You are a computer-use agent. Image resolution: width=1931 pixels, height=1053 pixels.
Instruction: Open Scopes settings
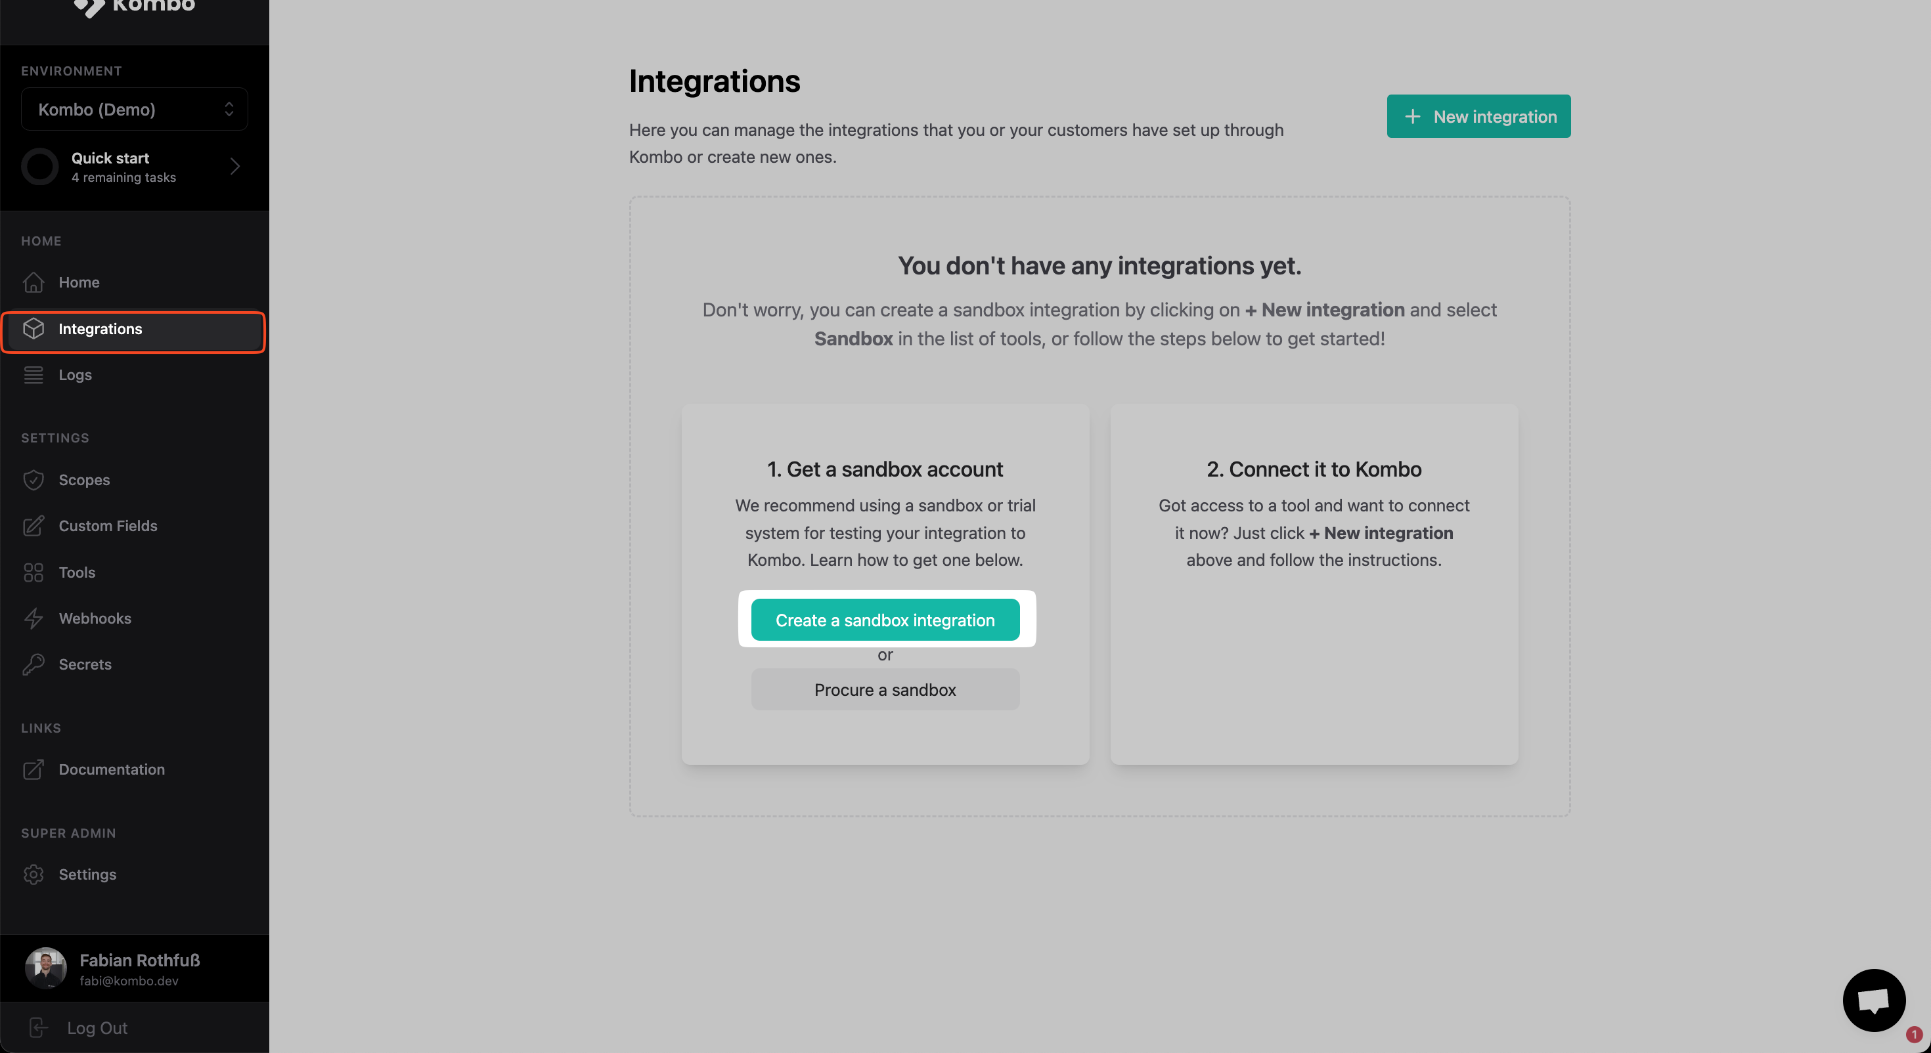(134, 480)
